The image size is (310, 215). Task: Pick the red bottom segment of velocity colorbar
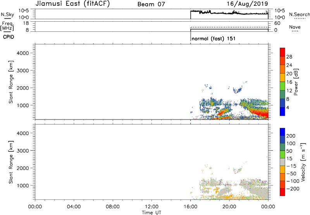pyautogui.click(x=282, y=192)
